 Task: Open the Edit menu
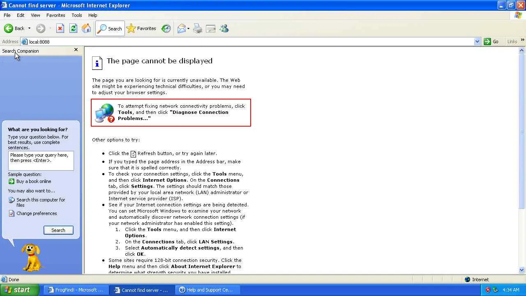(x=21, y=15)
